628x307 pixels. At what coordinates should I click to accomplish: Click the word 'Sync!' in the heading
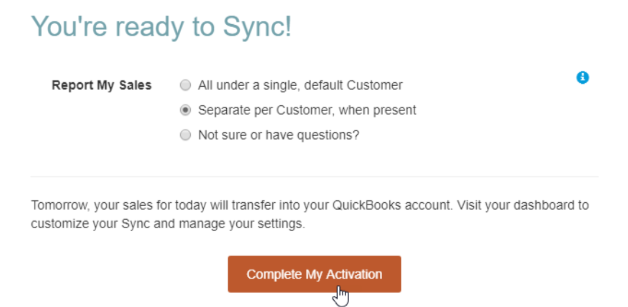coord(258,26)
